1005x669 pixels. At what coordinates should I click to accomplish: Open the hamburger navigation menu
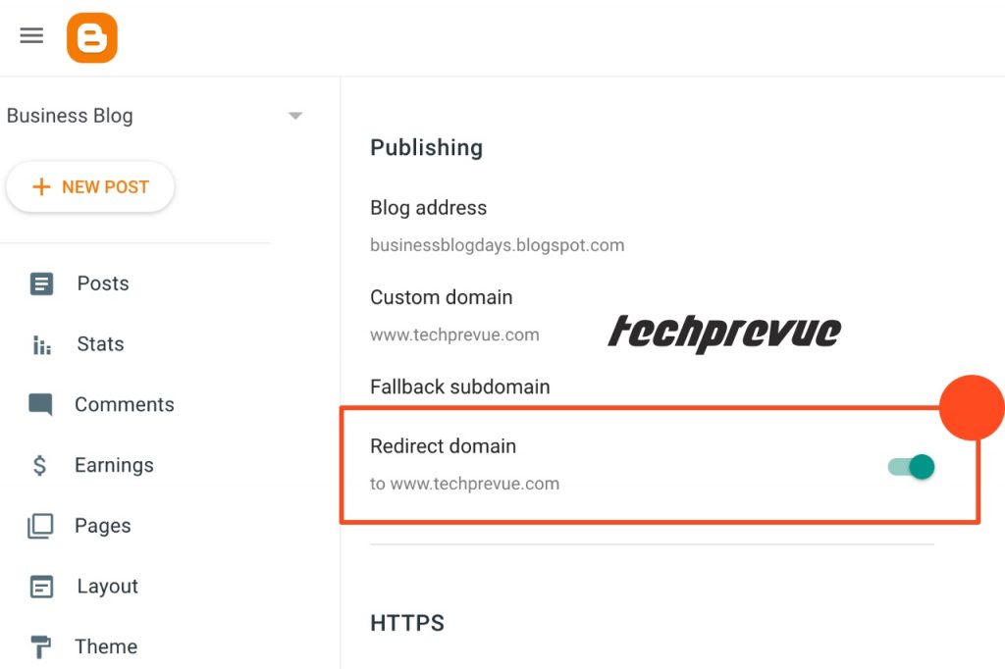[31, 36]
